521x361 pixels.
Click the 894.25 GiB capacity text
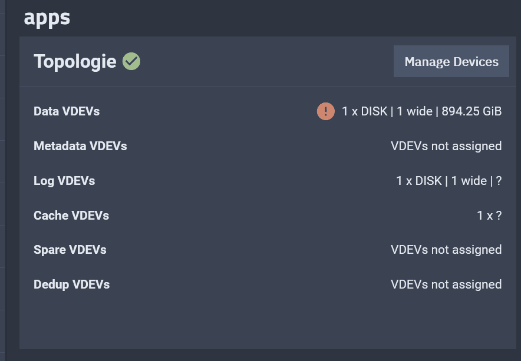[471, 111]
